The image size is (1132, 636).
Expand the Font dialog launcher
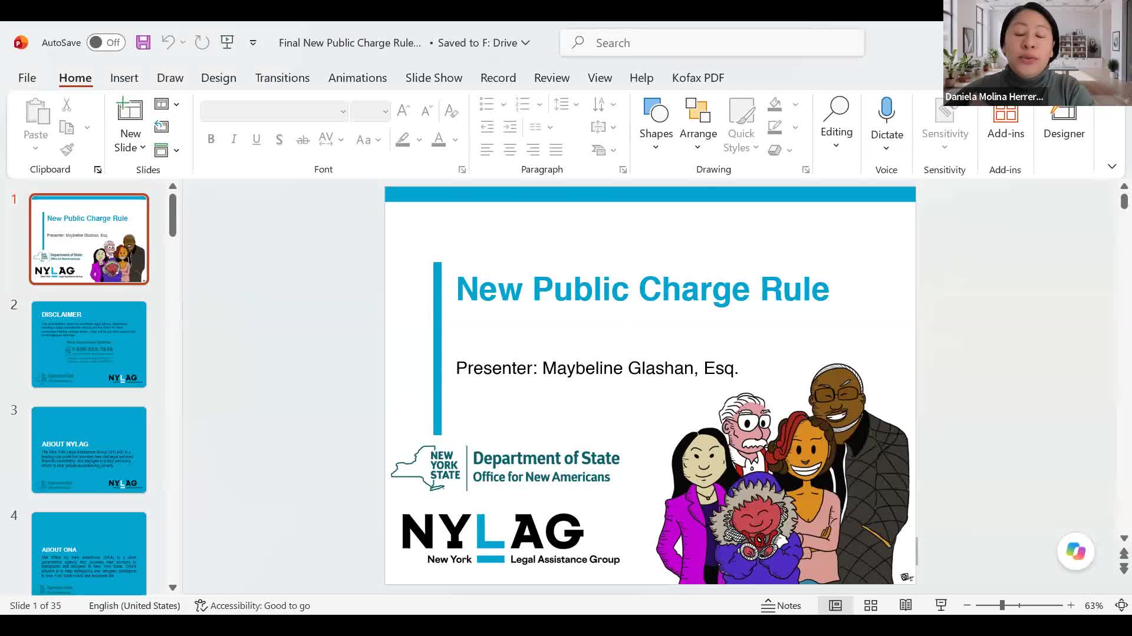click(x=462, y=170)
